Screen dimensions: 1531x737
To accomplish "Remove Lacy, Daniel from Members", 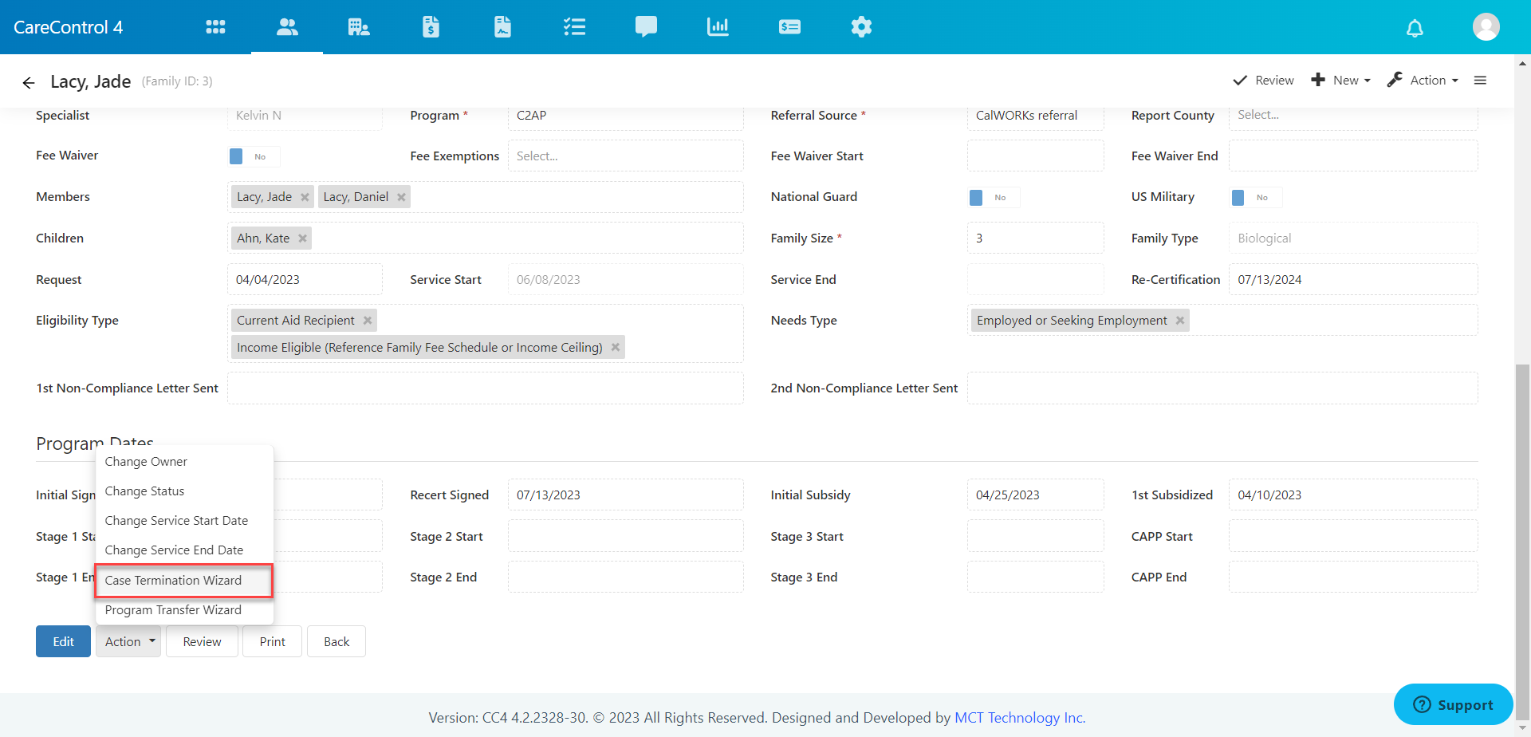I will (x=401, y=197).
